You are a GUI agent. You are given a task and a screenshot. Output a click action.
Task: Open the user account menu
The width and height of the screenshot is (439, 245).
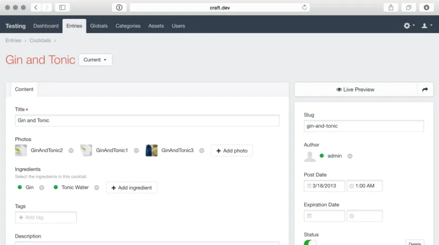[427, 26]
